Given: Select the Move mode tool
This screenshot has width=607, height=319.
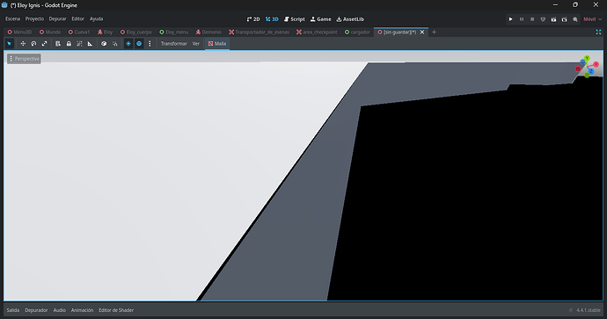Looking at the screenshot, I should click(23, 44).
